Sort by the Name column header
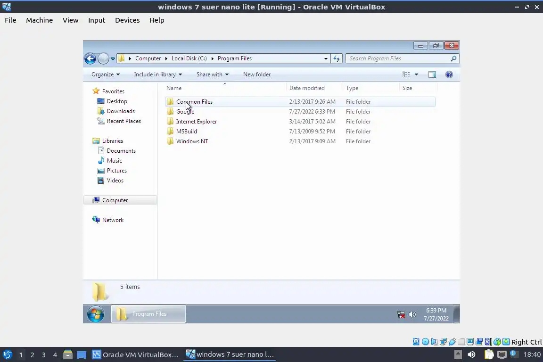This screenshot has width=543, height=362. coord(224,88)
